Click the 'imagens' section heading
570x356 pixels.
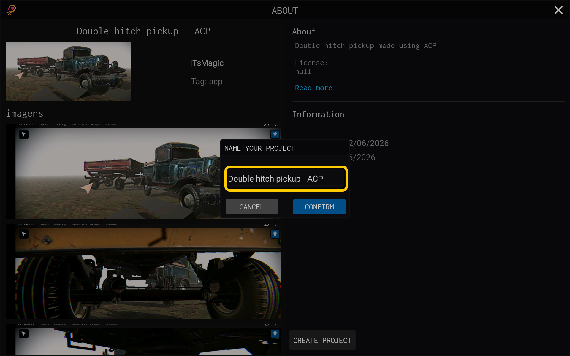(x=25, y=114)
